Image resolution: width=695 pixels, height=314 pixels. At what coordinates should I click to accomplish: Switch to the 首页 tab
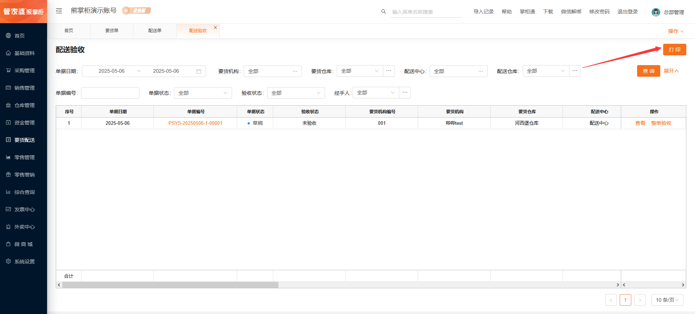(x=69, y=31)
